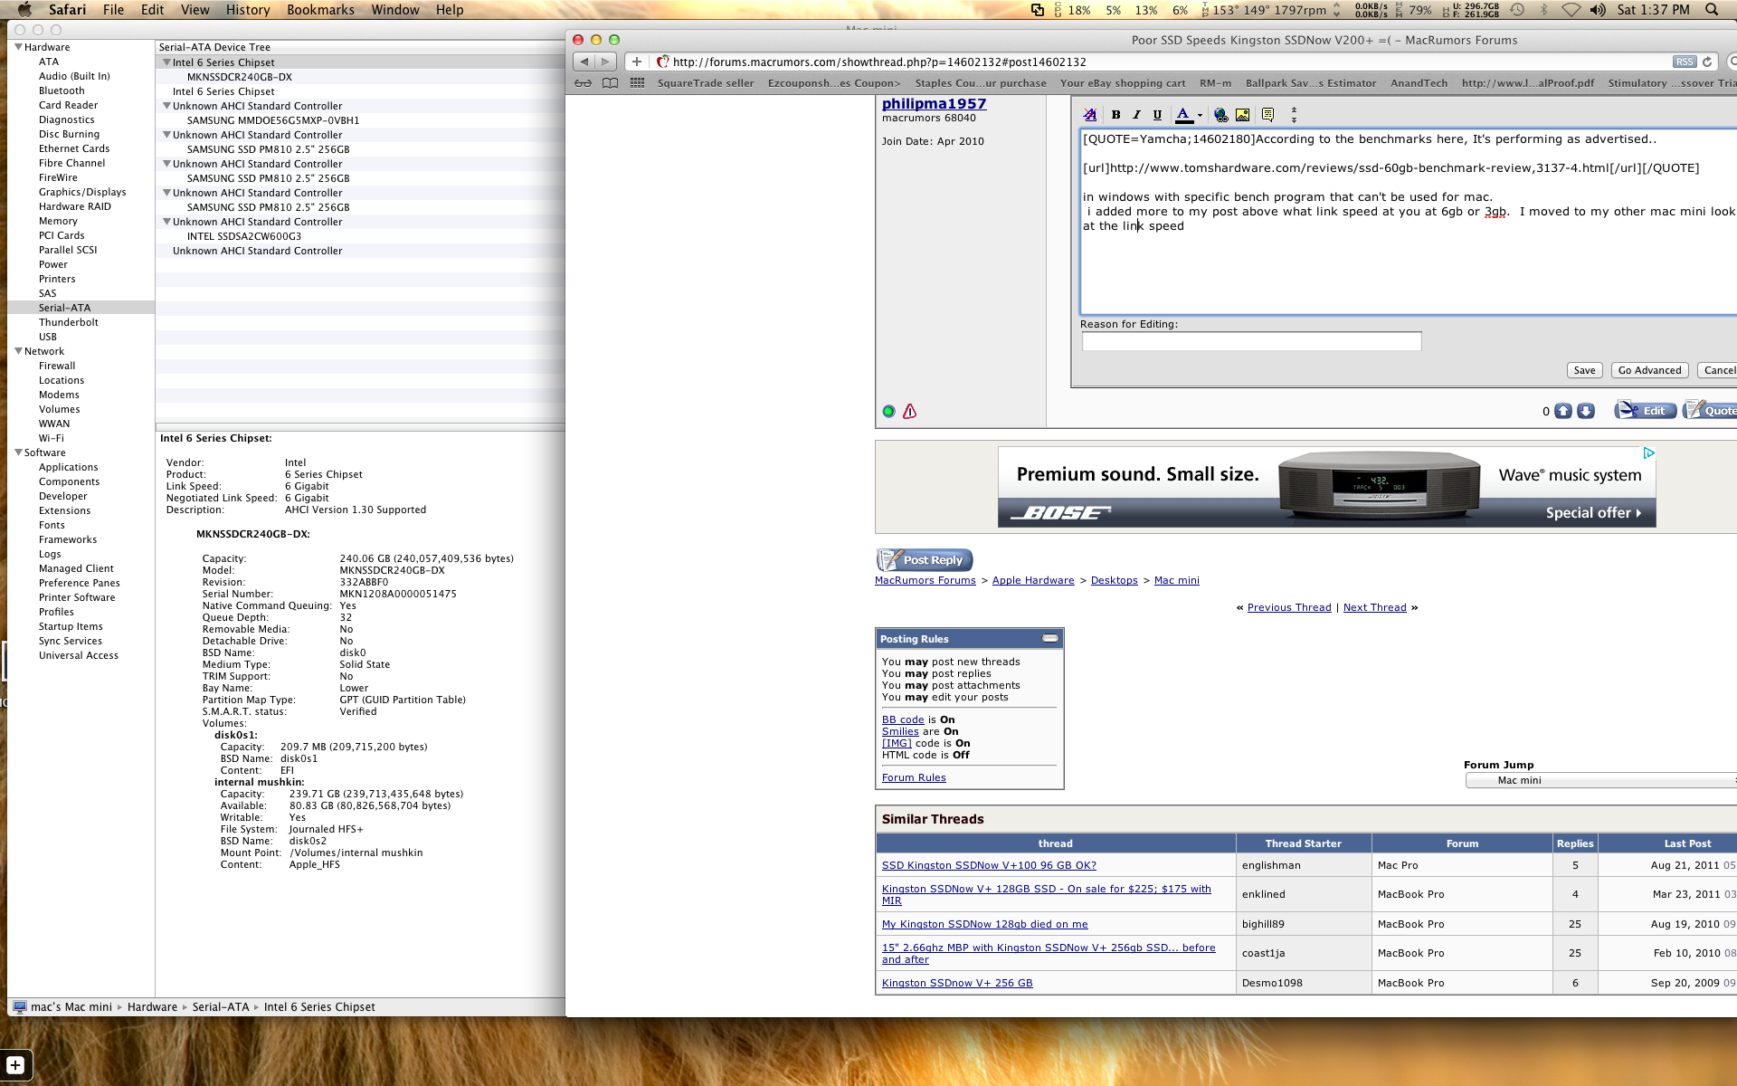Click the Go Advanced button
Viewport: 1737px width, 1086px height.
[x=1648, y=370]
